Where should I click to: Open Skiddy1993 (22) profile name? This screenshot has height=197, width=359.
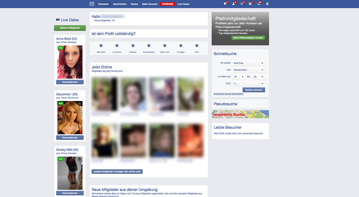pyautogui.click(x=67, y=150)
